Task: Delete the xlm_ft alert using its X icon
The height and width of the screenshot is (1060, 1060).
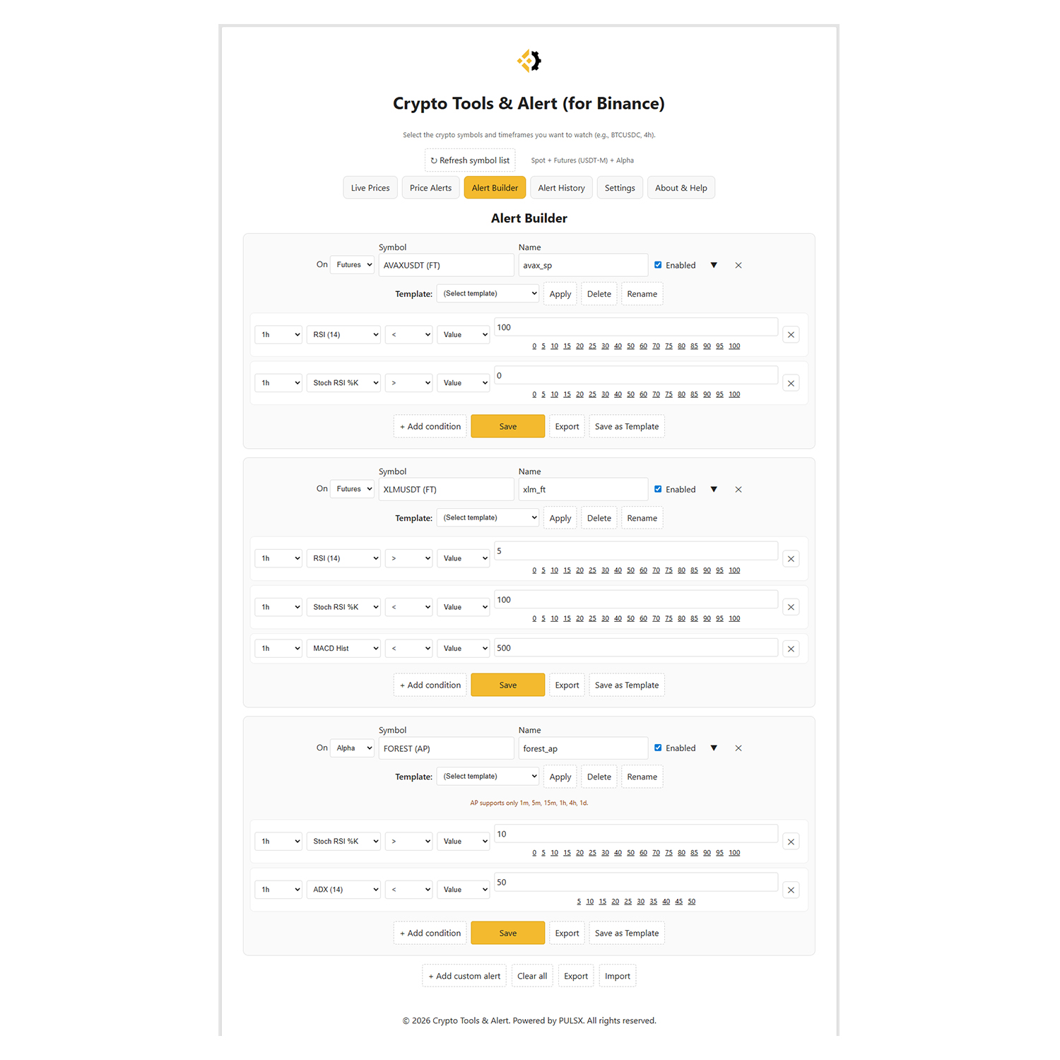Action: tap(738, 490)
